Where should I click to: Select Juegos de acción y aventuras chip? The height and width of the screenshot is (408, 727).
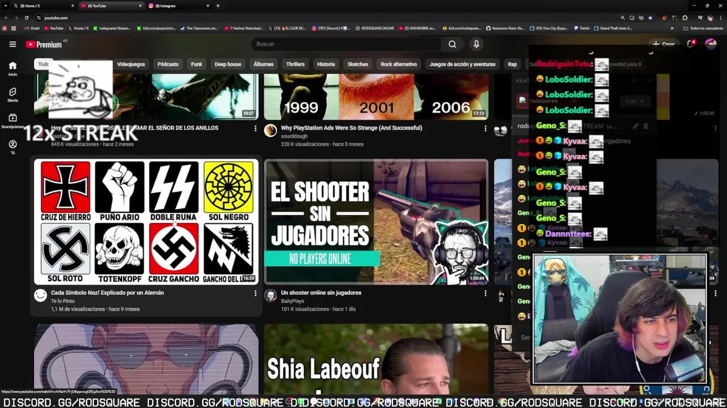coord(462,64)
